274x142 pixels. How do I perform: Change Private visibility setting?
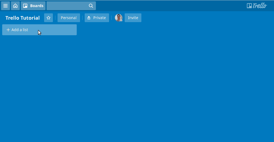(97, 18)
